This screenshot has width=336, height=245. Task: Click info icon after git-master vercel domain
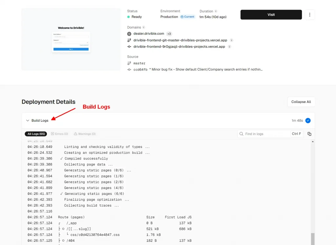[231, 40]
